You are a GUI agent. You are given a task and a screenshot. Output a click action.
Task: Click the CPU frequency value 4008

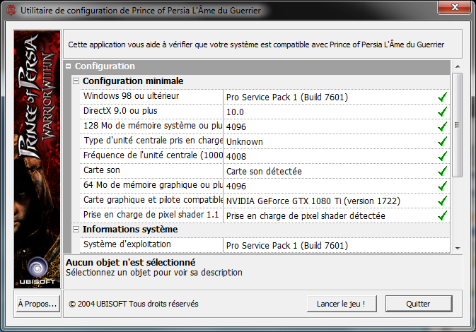point(236,157)
